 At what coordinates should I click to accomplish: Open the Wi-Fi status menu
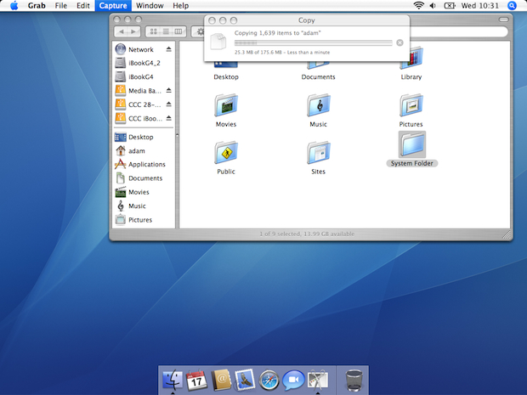coord(418,6)
